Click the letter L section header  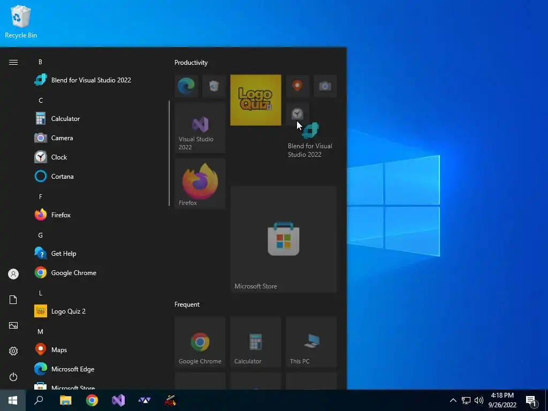[x=41, y=293]
